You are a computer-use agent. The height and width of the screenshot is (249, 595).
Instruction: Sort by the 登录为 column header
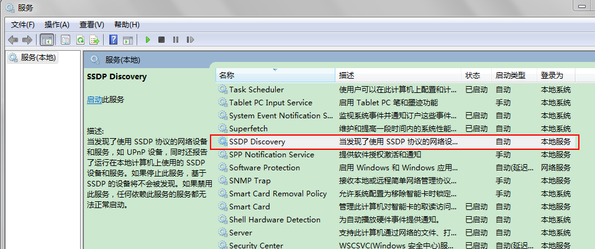coord(556,76)
